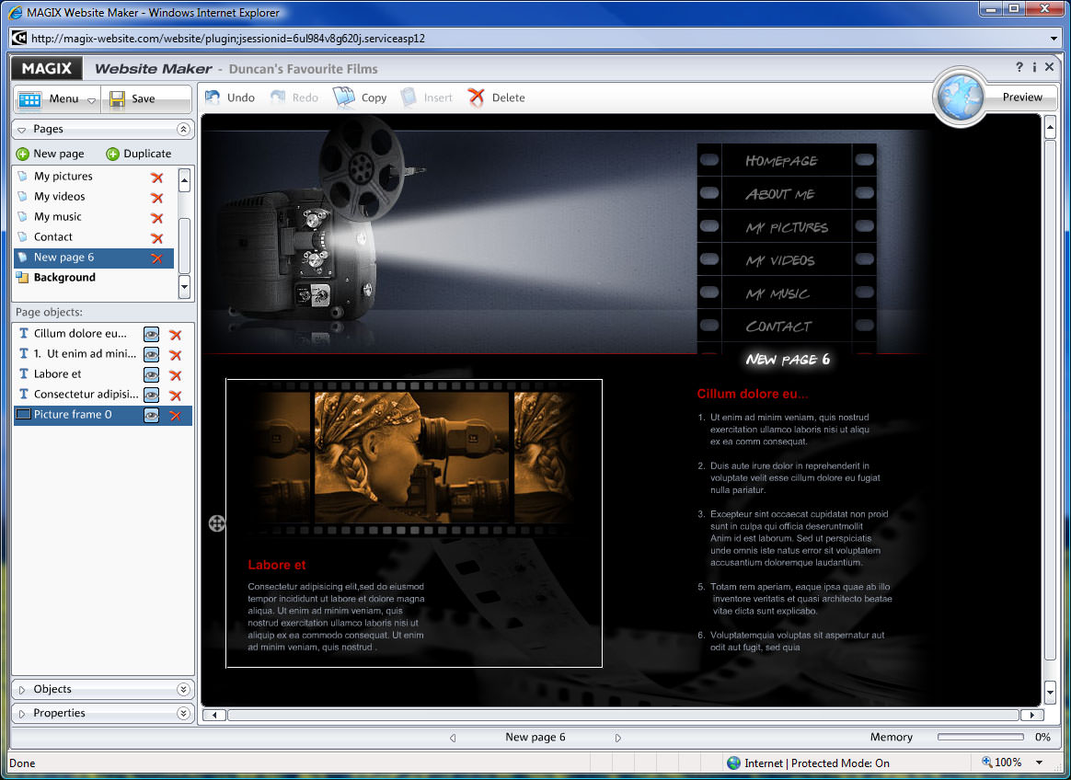Toggle visibility of Consectetur adipisi object
Image resolution: width=1071 pixels, height=780 pixels.
tap(151, 395)
